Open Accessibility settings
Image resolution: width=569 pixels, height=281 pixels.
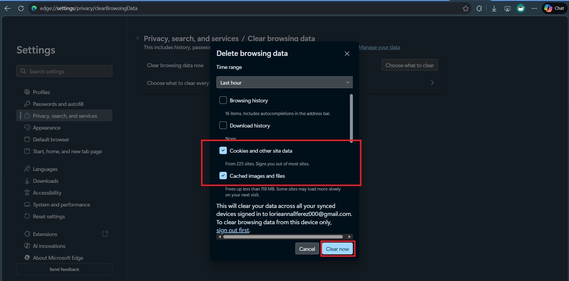[x=64, y=193]
